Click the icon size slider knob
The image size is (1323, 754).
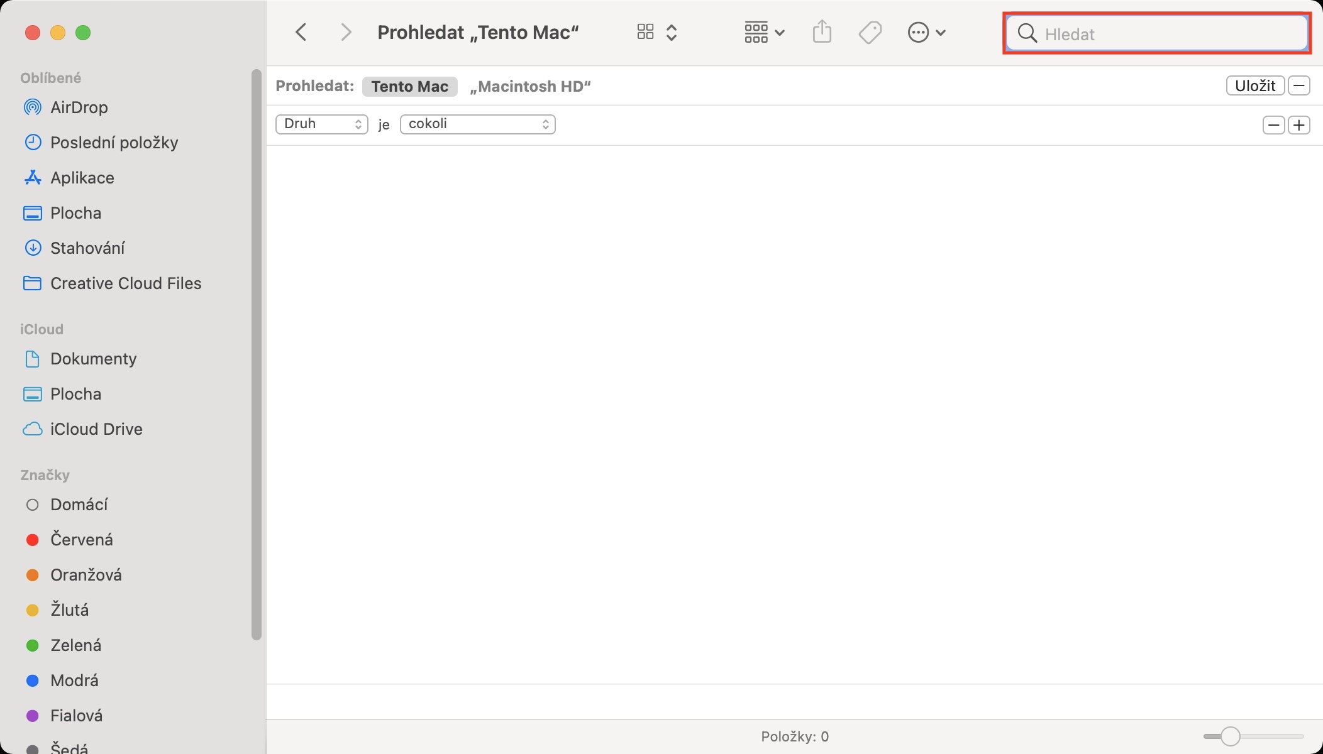pyautogui.click(x=1230, y=736)
